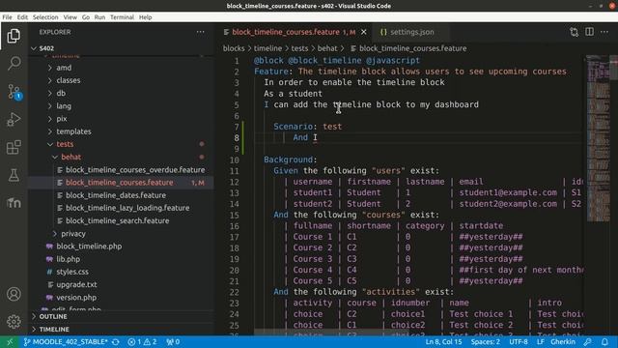The height and width of the screenshot is (348, 618).
Task: Open Source Control view with 1 badge
Action: [x=14, y=92]
